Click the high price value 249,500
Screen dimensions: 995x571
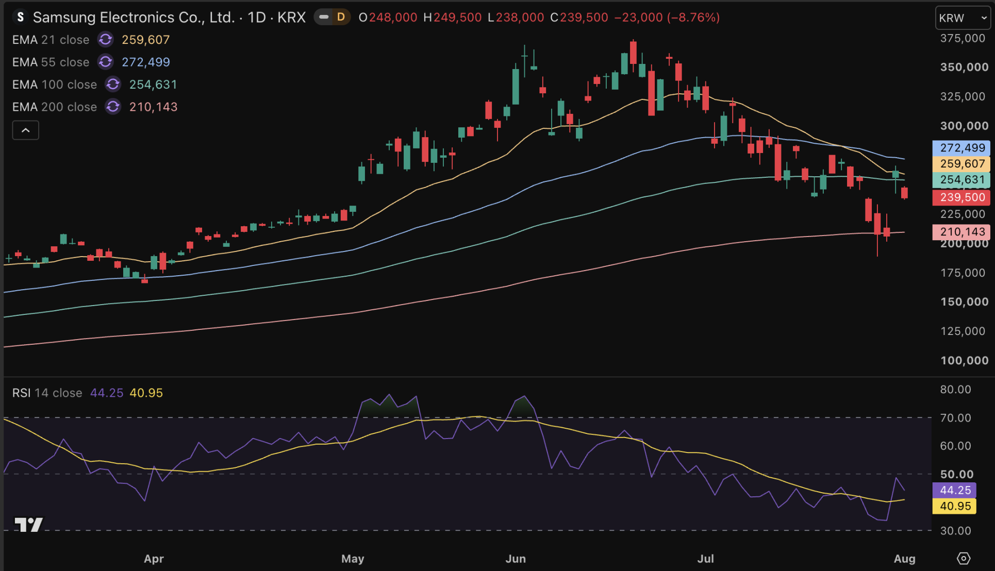click(x=458, y=17)
